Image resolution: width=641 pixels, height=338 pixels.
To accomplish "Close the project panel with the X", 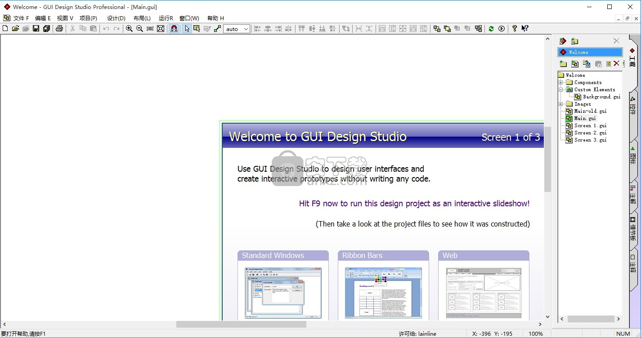I will pyautogui.click(x=616, y=41).
